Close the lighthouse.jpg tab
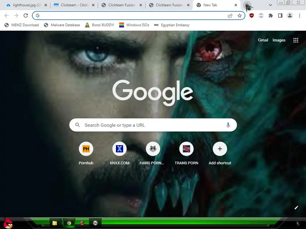This screenshot has width=306, height=229. tap(46, 5)
